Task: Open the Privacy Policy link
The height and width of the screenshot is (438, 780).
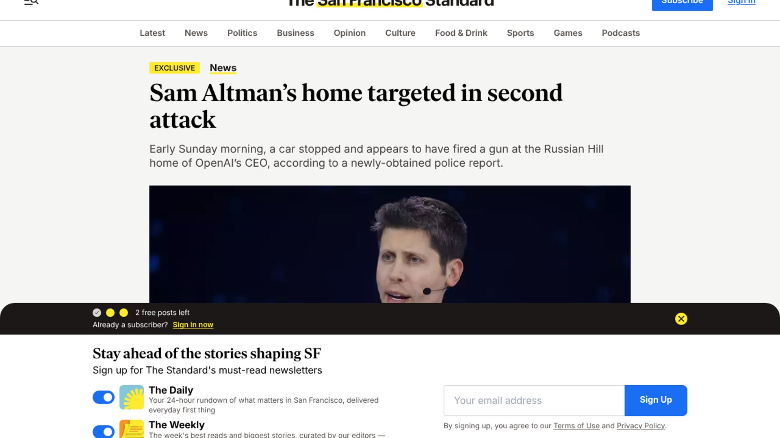Action: tap(641, 426)
